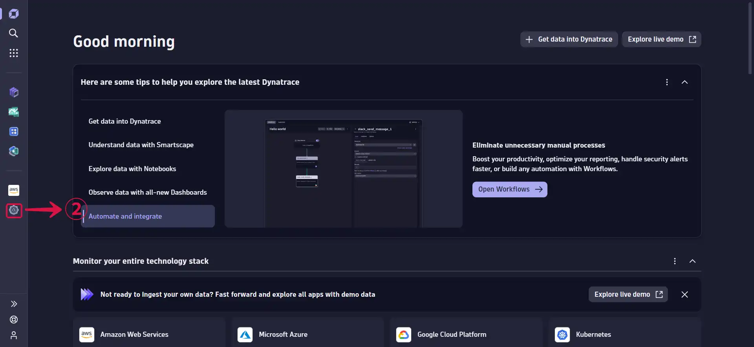
Task: Click the workflow preview thumbnail
Action: pos(344,169)
